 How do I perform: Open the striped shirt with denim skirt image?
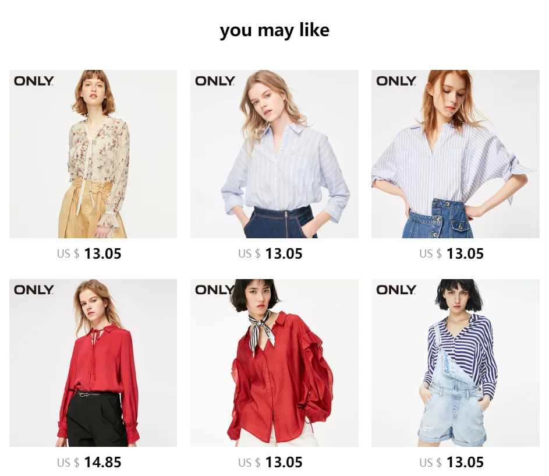455,154
